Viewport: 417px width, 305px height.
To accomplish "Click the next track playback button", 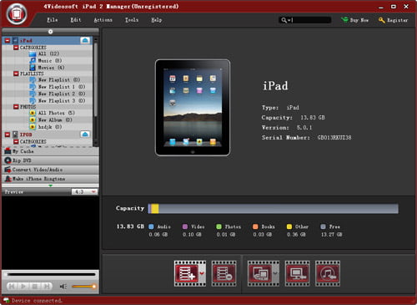I will (x=47, y=287).
